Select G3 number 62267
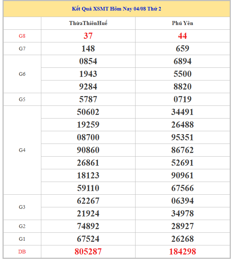Screen dimensions: 233x261 click(88, 201)
